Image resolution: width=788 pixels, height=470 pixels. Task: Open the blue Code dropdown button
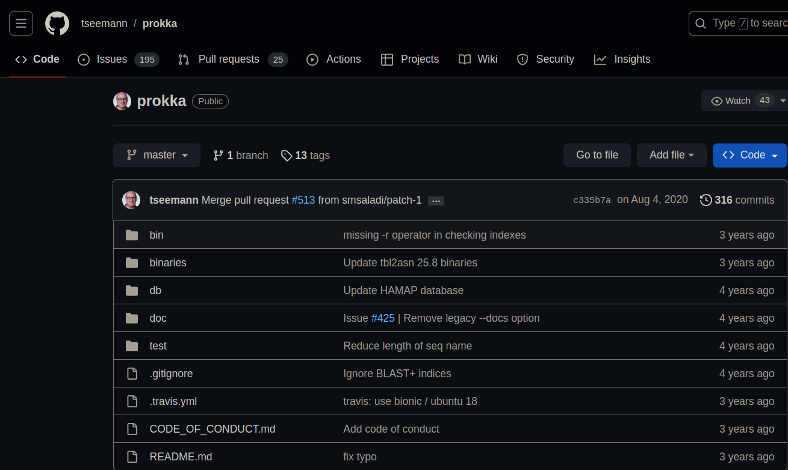750,155
